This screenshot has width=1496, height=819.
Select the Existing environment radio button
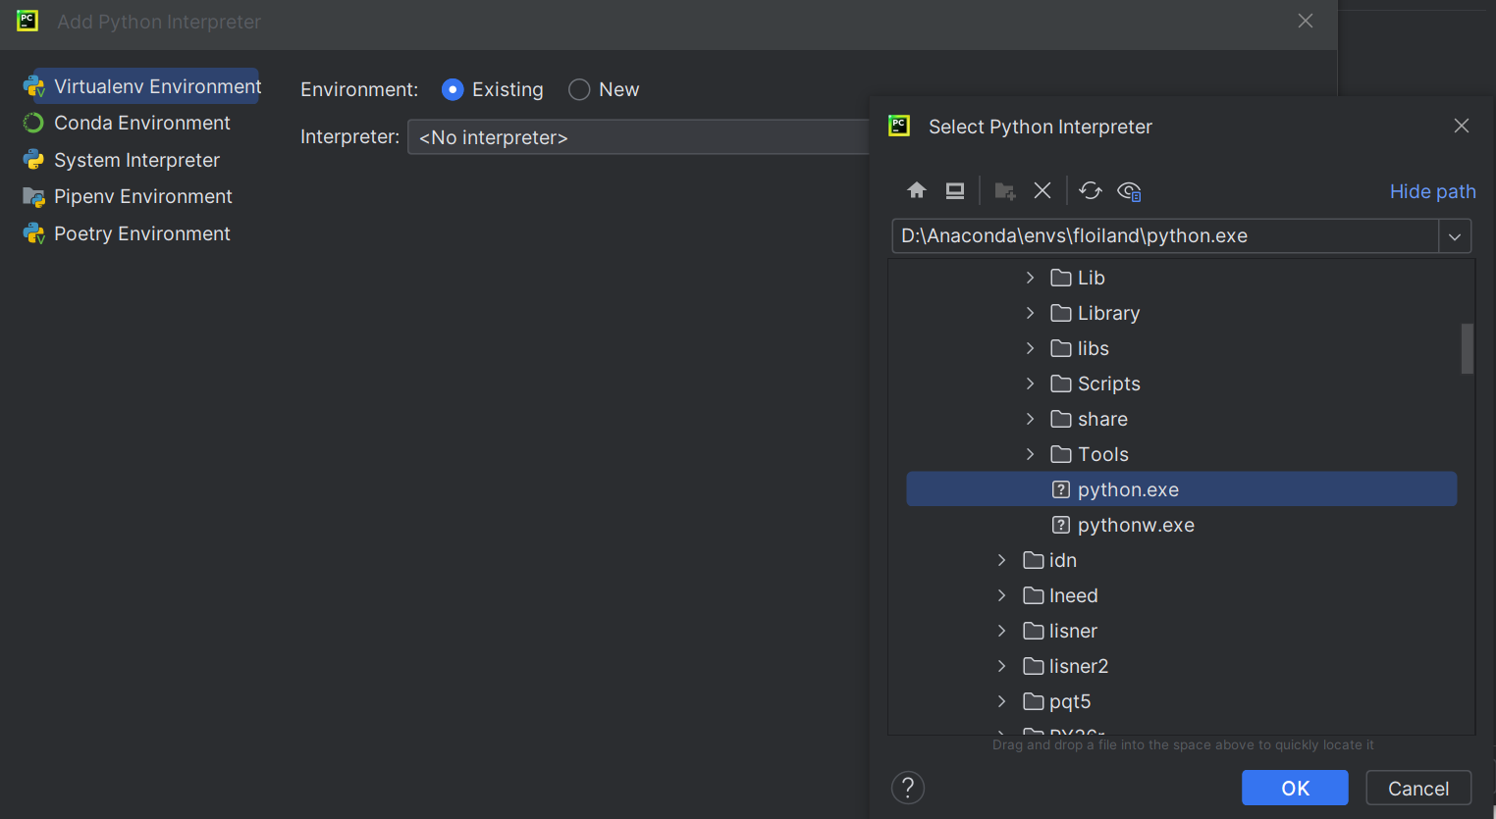click(x=453, y=89)
